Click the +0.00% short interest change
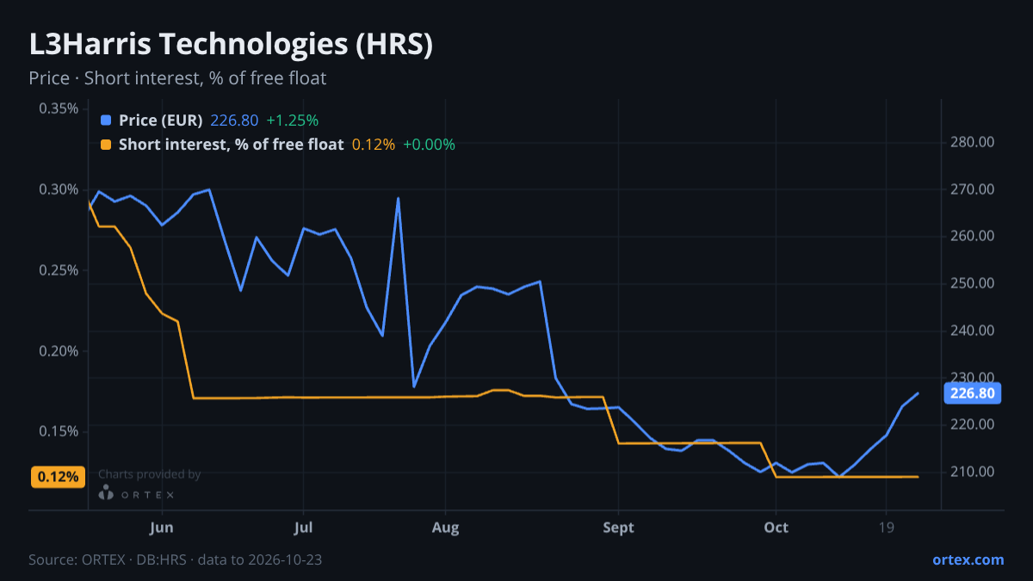This screenshot has height=581, width=1033. 429,145
